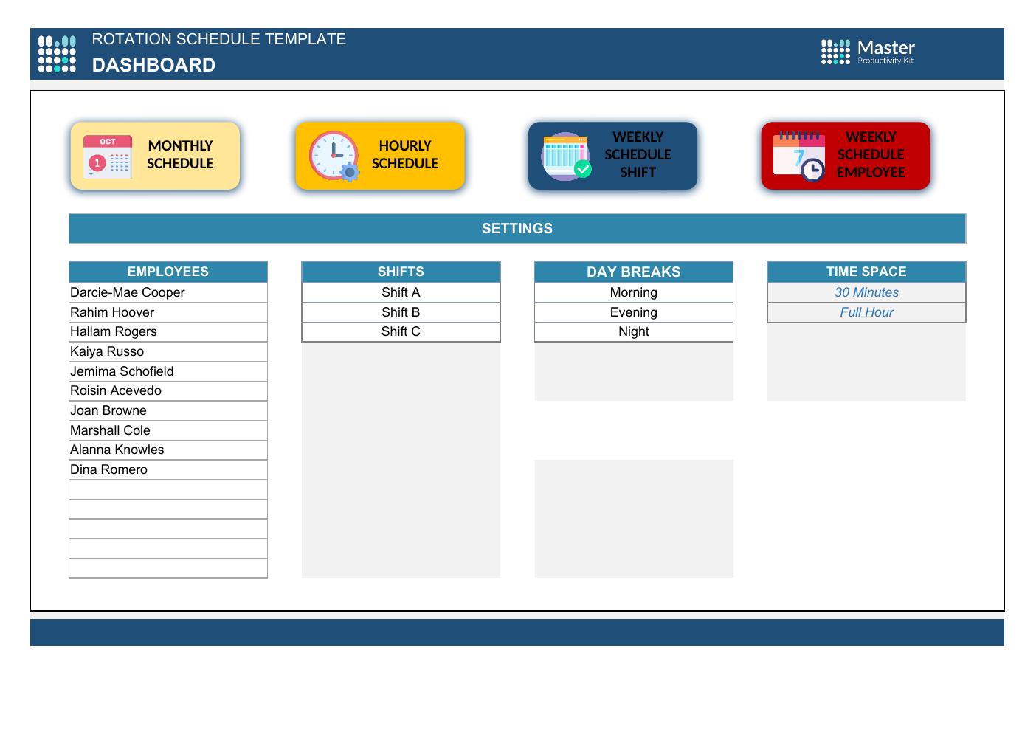Select the Day Breaks column header
Image resolution: width=1036 pixels, height=733 pixels.
634,272
